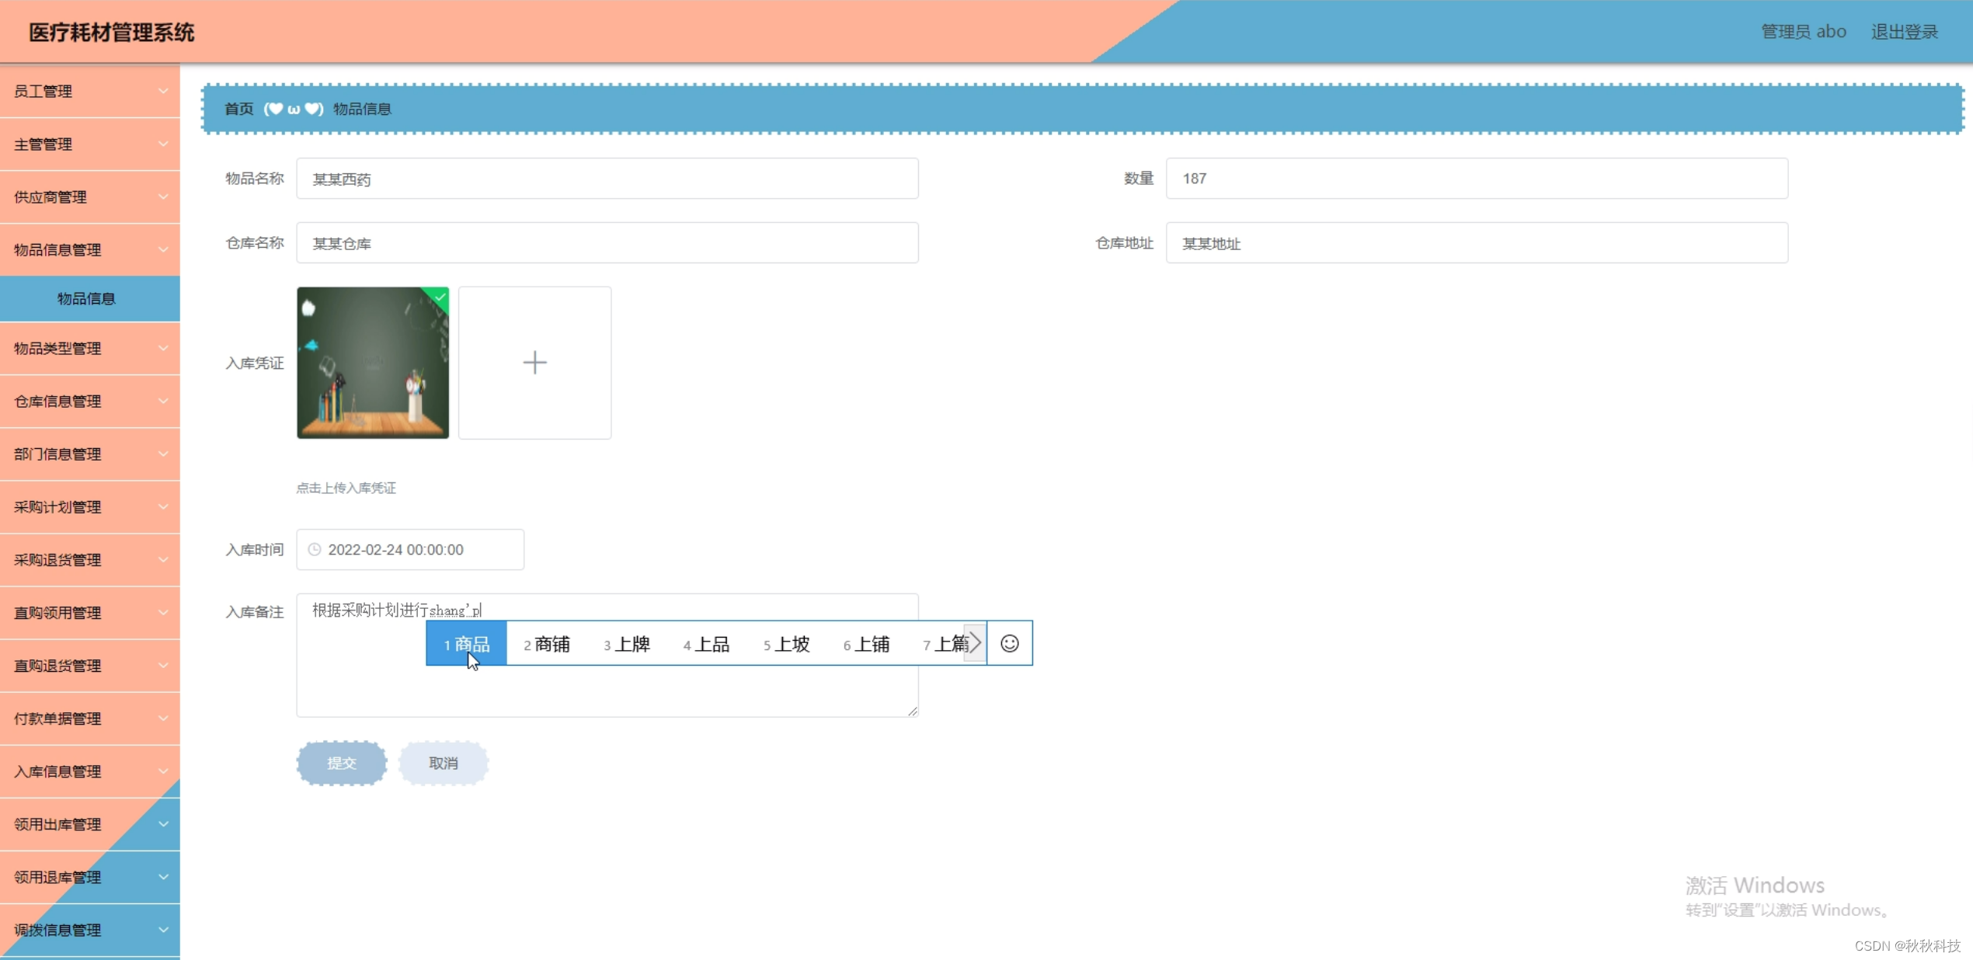
Task: Click 管理员 abo in the top bar
Action: click(x=1804, y=31)
